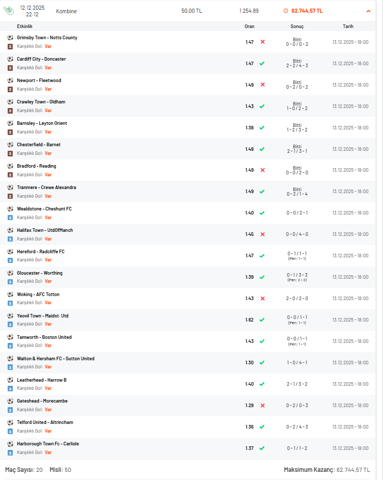This screenshot has height=480, width=383.
Task: Click the Oran column header
Action: [249, 26]
